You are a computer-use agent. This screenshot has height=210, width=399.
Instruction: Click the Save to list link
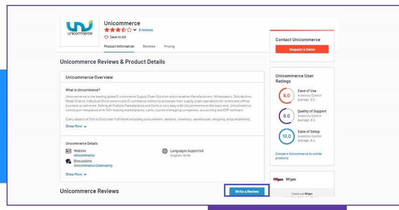(x=118, y=37)
